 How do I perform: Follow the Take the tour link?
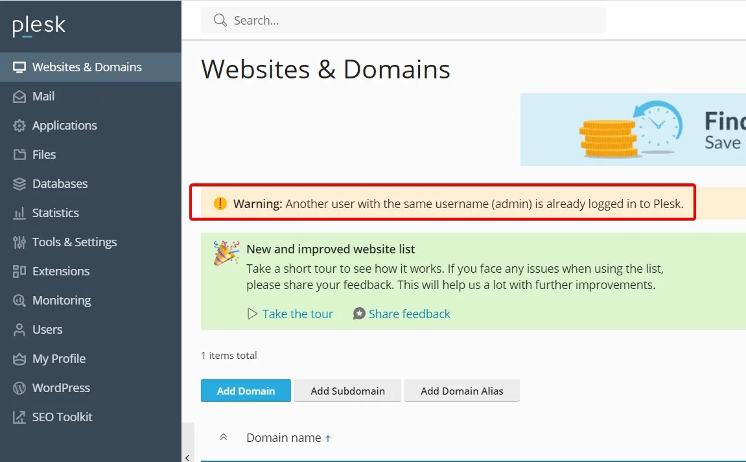pyautogui.click(x=297, y=314)
